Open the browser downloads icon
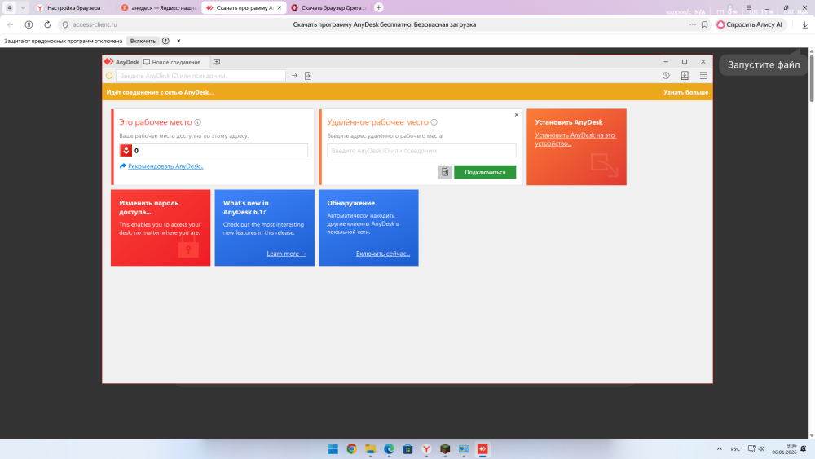This screenshot has width=815, height=459. [804, 24]
